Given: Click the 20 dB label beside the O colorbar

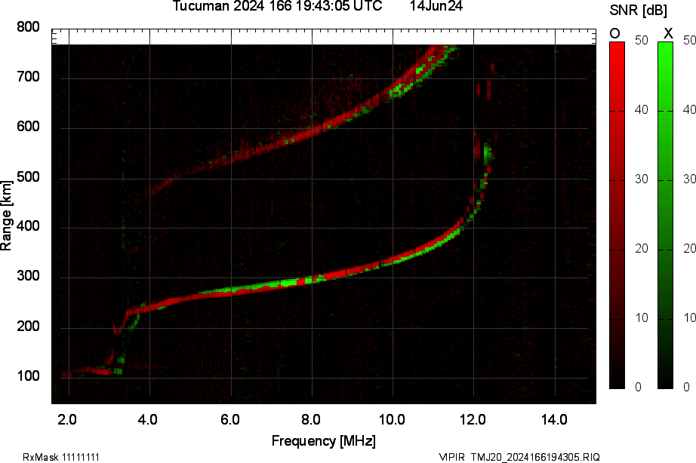Looking at the screenshot, I should coord(642,249).
